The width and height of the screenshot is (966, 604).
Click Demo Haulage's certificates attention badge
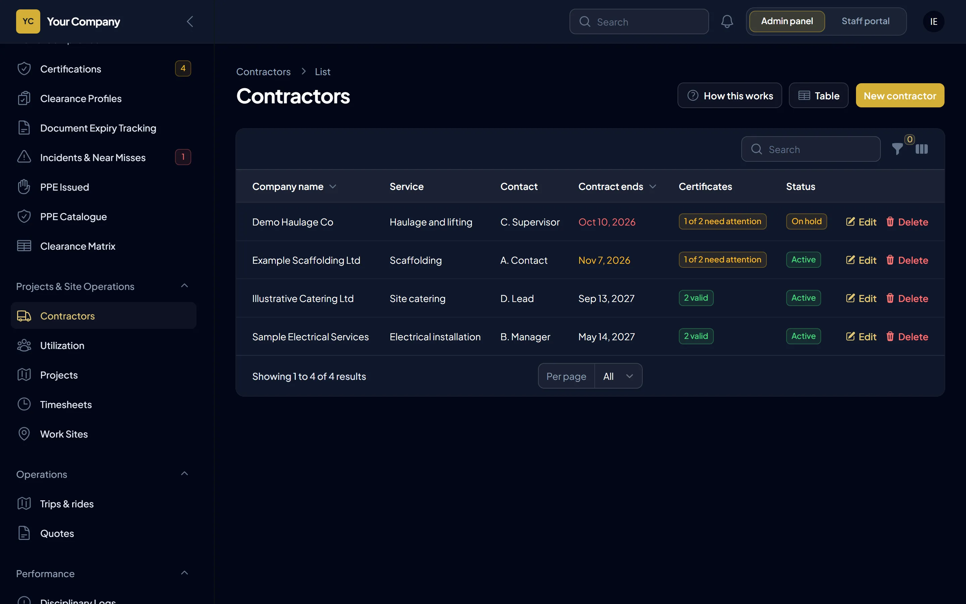point(722,221)
